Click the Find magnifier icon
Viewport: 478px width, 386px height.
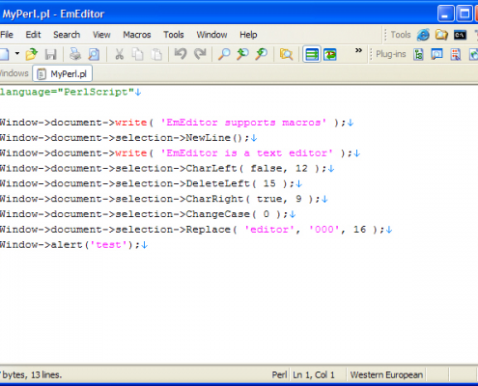(x=224, y=54)
